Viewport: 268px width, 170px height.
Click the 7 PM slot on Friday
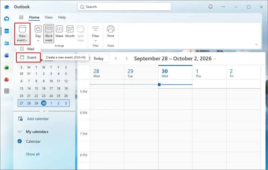[244, 136]
